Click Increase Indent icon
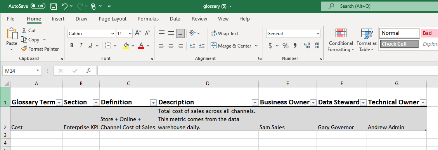This screenshot has width=438, height=150. [202, 45]
